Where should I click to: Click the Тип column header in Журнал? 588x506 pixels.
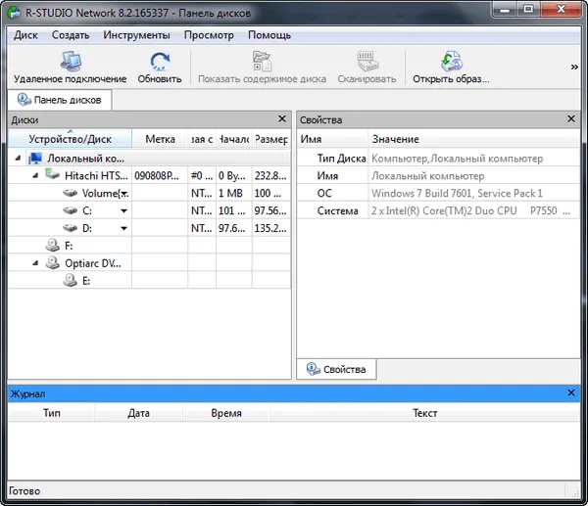(51, 413)
